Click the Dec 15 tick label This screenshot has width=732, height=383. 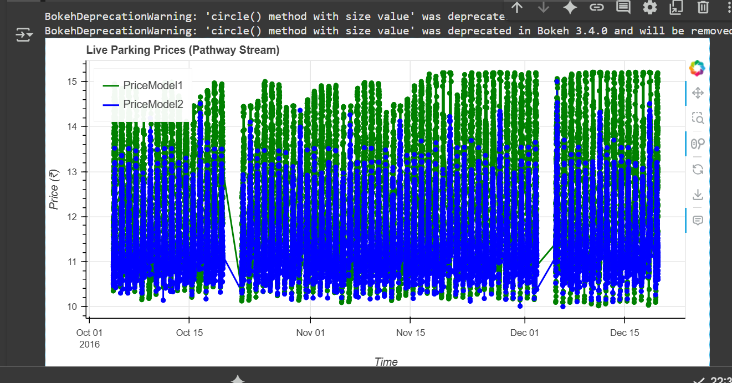point(624,333)
